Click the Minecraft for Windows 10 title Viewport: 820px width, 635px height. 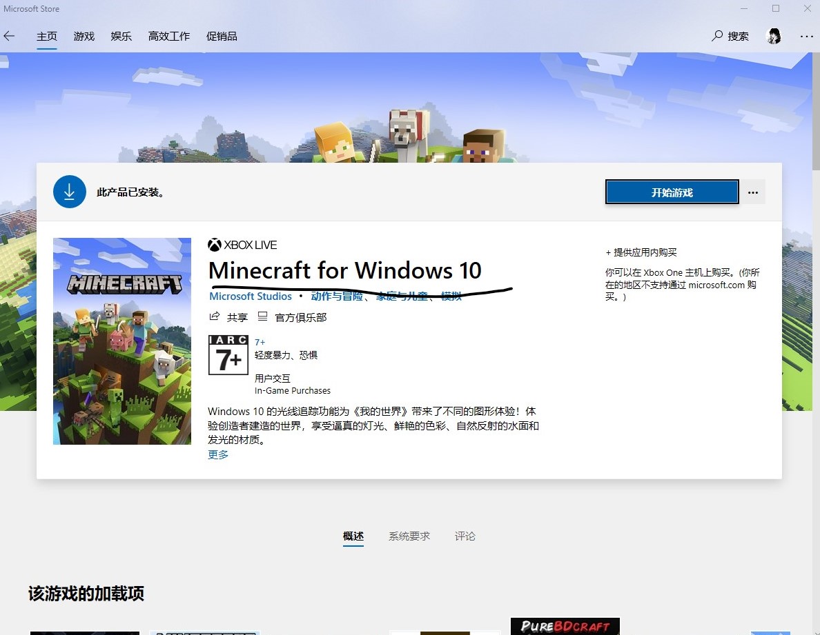[x=345, y=270]
